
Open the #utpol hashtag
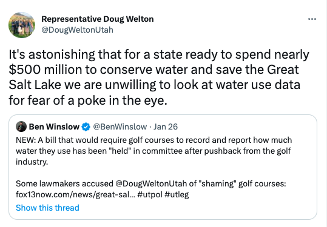pos(150,194)
